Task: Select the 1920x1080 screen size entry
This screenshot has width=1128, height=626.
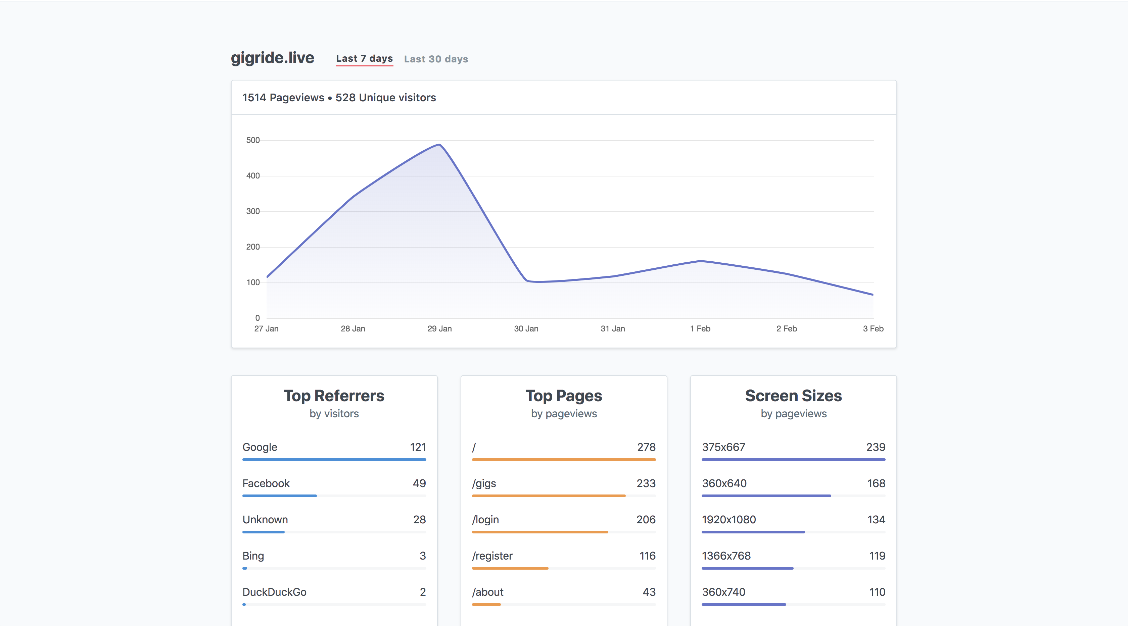Action: coord(728,520)
